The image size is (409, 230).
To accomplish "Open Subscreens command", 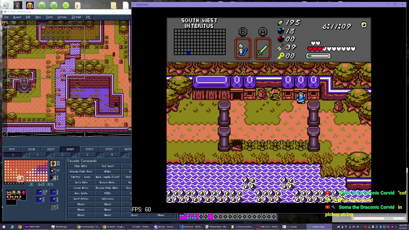I will click(x=107, y=199).
